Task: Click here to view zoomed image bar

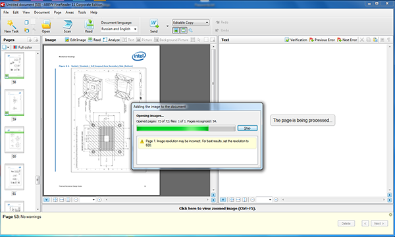Action: 217,208
